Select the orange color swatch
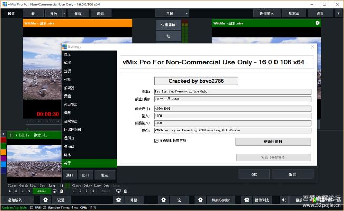The image size is (344, 211). point(3,152)
